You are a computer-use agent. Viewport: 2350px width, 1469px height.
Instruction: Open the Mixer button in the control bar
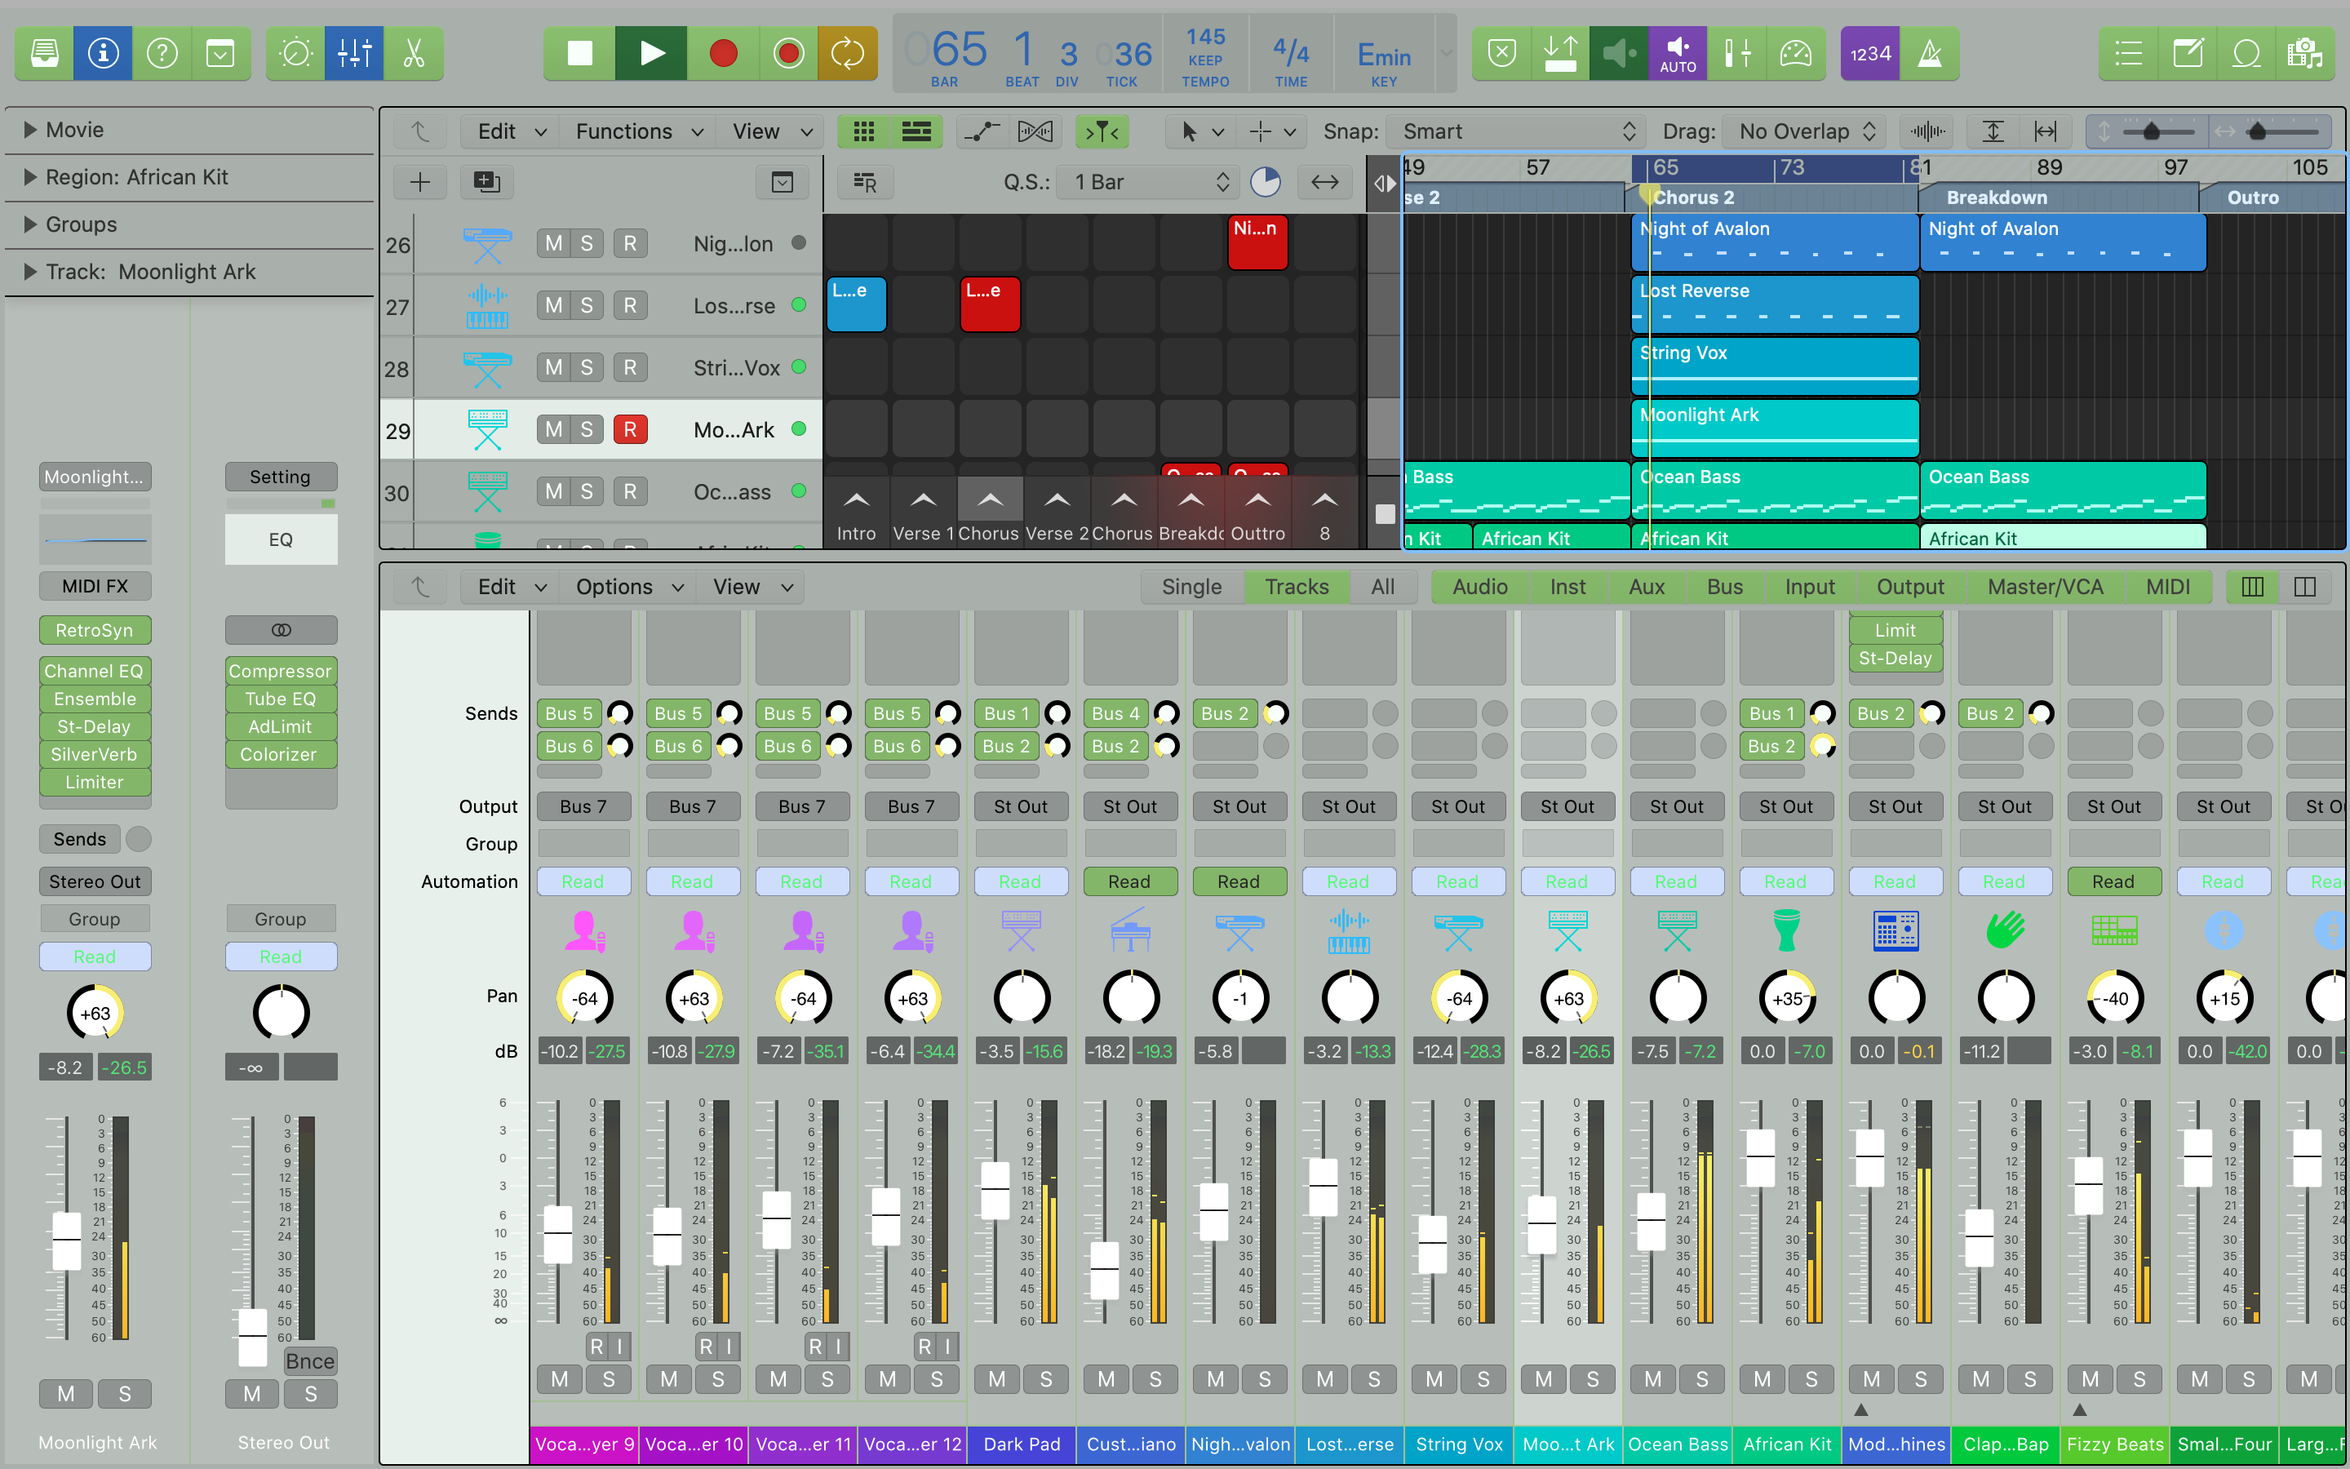point(354,53)
